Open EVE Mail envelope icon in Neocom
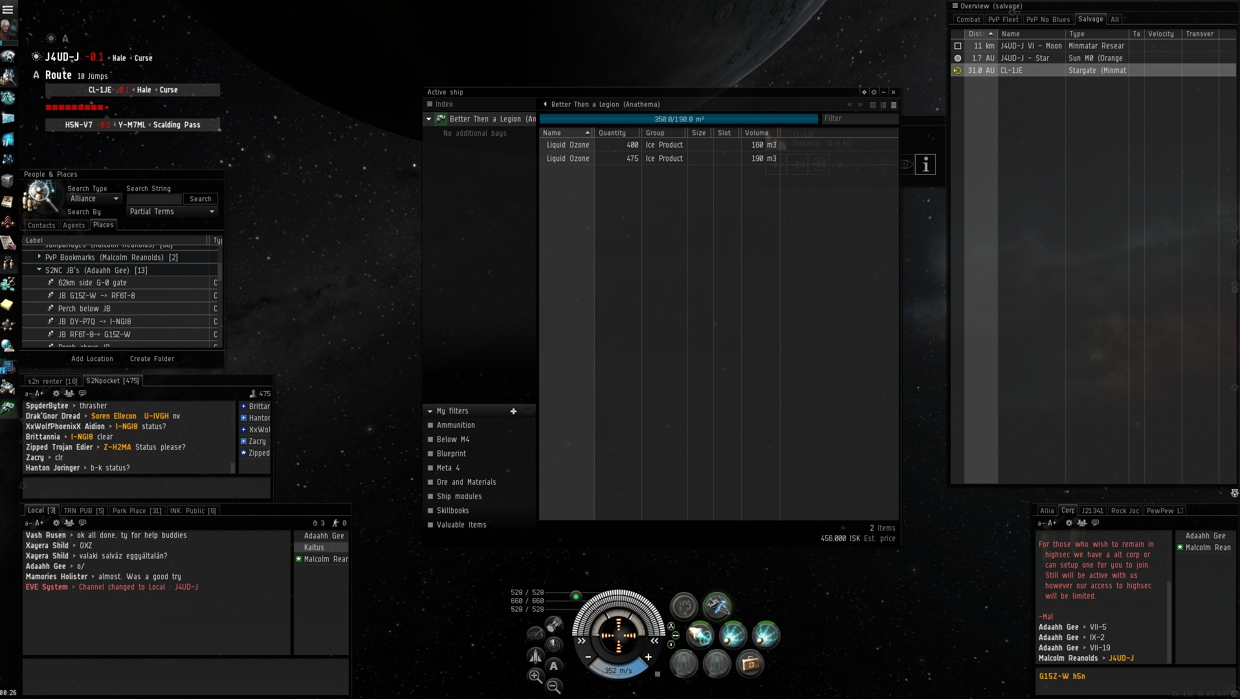1240x699 pixels. pyautogui.click(x=8, y=118)
